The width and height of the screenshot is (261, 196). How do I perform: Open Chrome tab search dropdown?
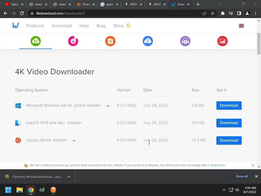pos(220,4)
